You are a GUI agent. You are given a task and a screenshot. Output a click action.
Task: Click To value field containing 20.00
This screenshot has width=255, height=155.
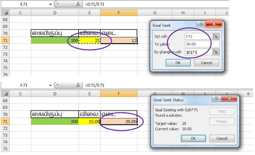pos(202,44)
